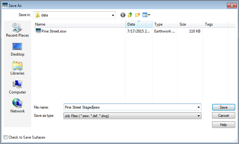Go up one folder level
Image resolution: width=239 pixels, height=144 pixels.
coord(130,15)
